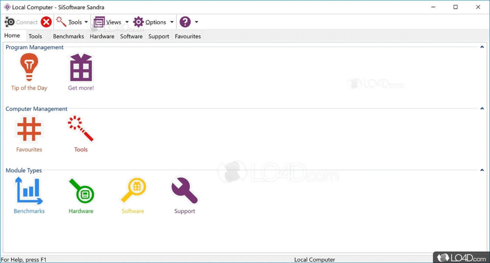
Task: Open the Software magnifier icon
Action: point(134,190)
